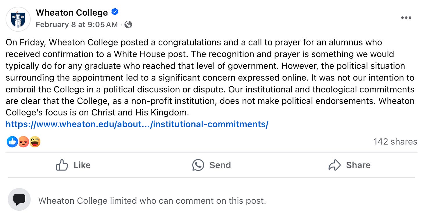423x219 pixels.
Task: Open the wheaton.edu institutional-commitments link
Action: [137, 124]
